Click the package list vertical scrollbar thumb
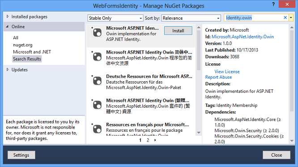The width and height of the screenshot is (298, 167). 199,50
